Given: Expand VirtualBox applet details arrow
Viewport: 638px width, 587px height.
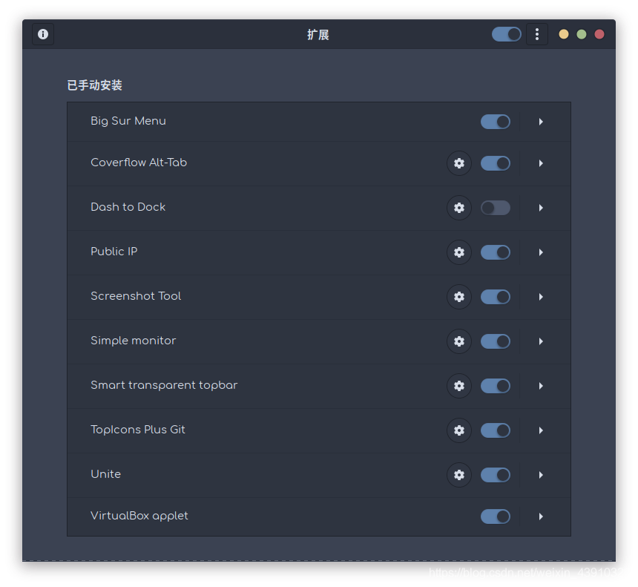Looking at the screenshot, I should coord(541,517).
